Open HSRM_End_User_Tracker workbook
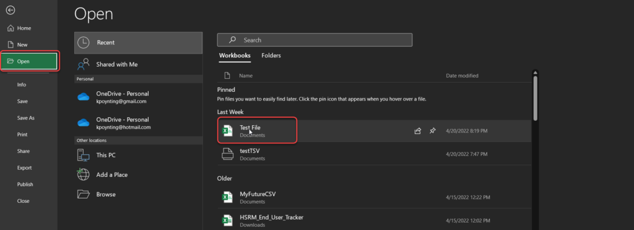Viewport: 634px width, 230px height. [374, 220]
